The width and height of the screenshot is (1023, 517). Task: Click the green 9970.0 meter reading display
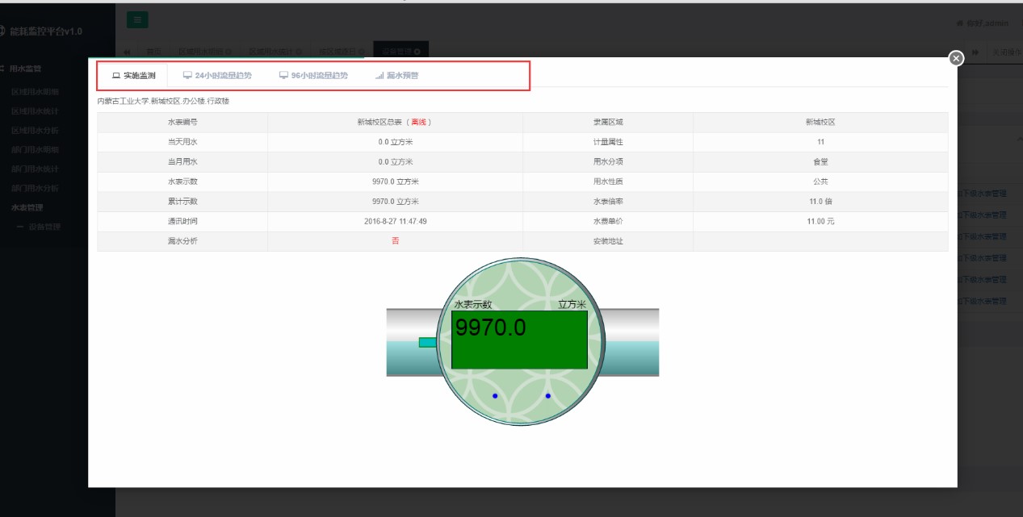coord(519,340)
